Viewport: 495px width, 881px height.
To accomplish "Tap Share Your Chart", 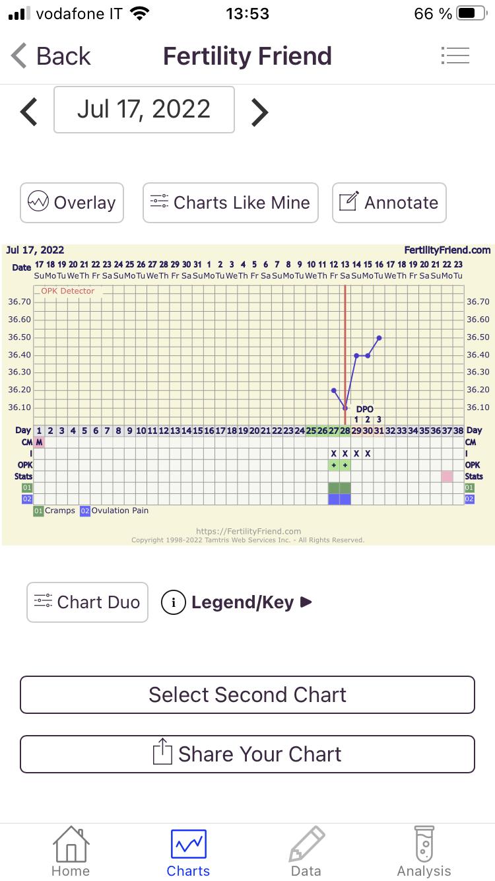I will (x=247, y=754).
